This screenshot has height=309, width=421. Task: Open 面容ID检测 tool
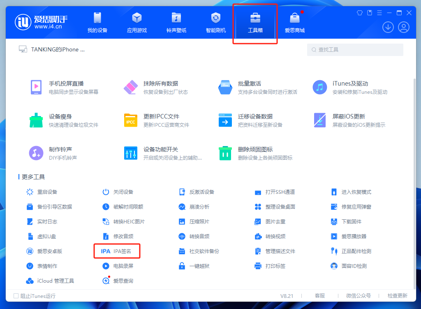349,266
